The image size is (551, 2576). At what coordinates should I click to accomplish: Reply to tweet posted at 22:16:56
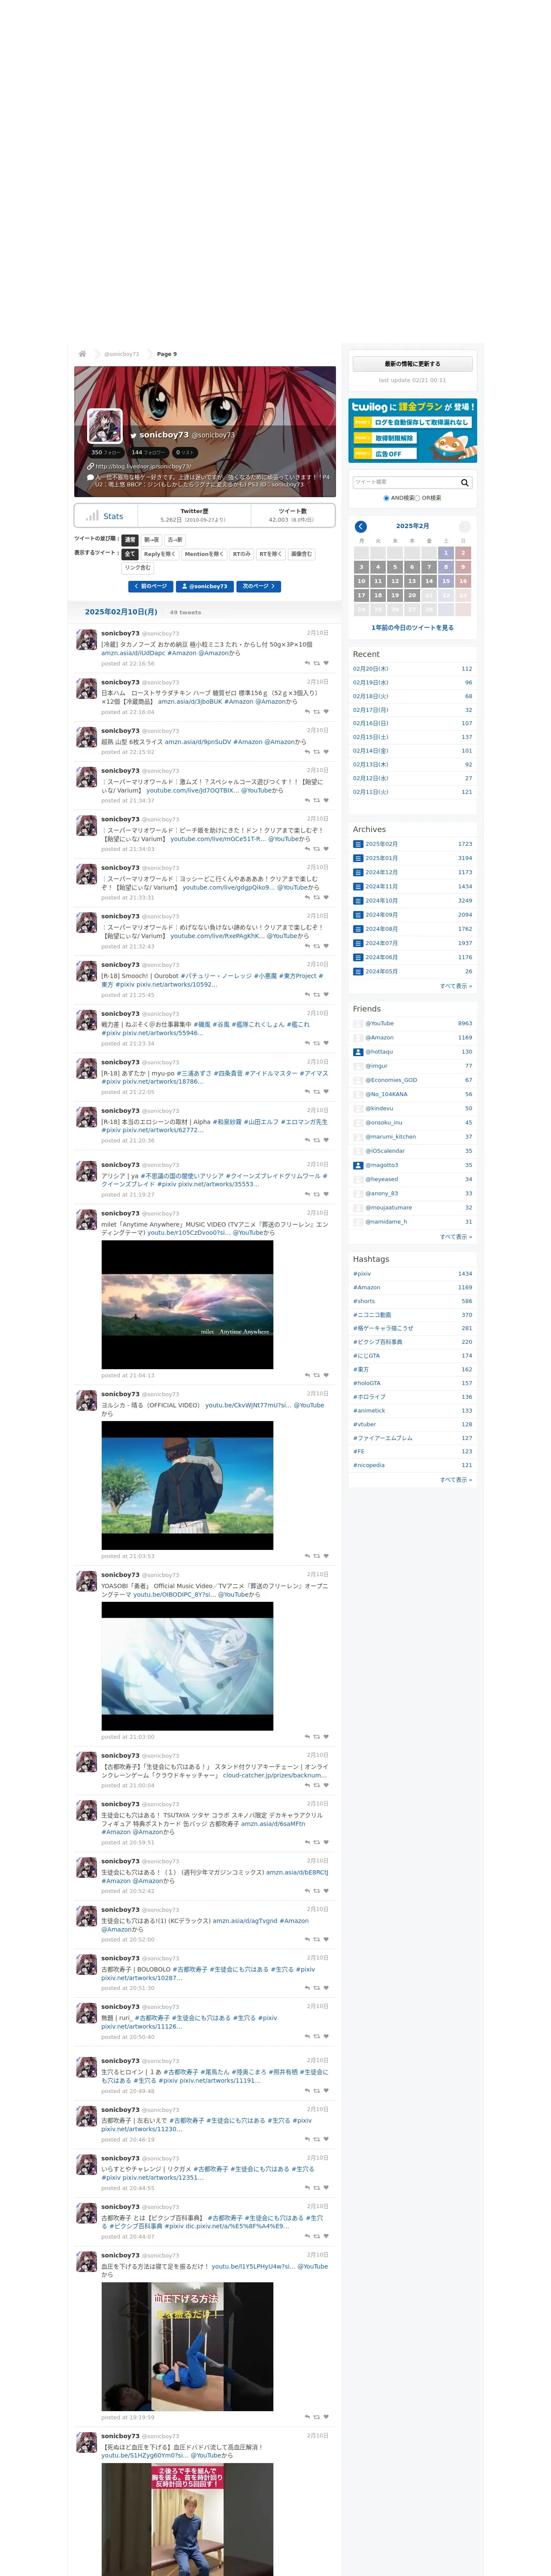[307, 663]
